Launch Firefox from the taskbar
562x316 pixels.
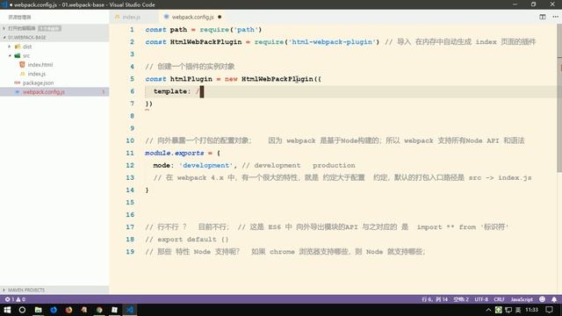(68, 310)
